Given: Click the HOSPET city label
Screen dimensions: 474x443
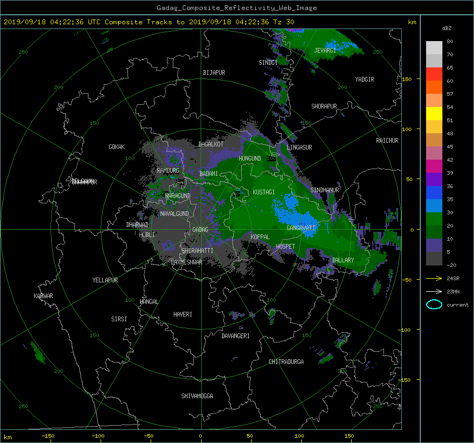Looking at the screenshot, I should (285, 247).
